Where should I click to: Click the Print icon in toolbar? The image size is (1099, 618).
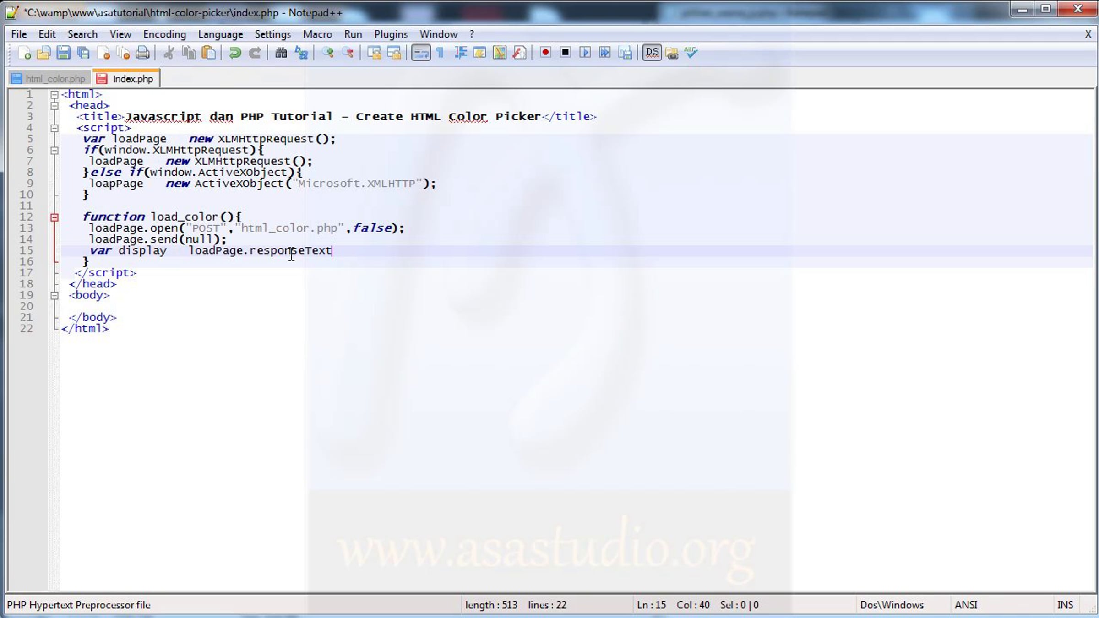(143, 53)
